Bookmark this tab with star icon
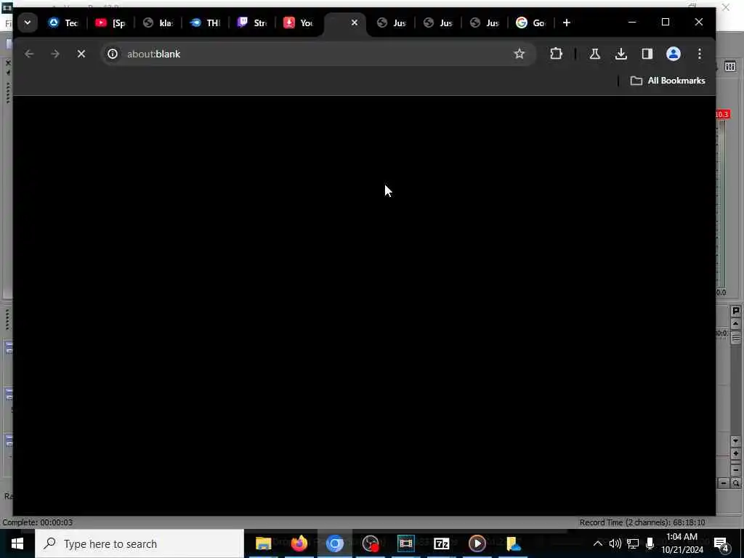This screenshot has height=558, width=744. 519,54
